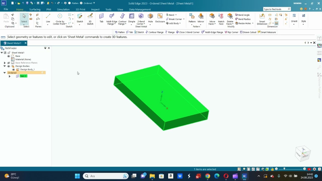Click the Match Face tool

[x=221, y=19]
